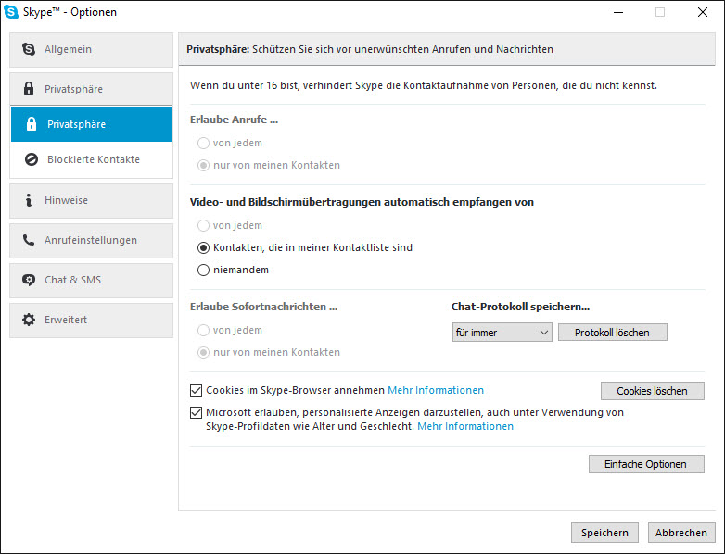This screenshot has height=554, width=725.
Task: Click the highlighted Privatsphäre sub-item
Action: pos(91,124)
